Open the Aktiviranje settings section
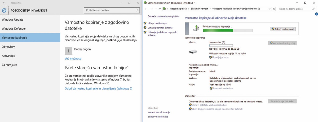This screenshot has width=318, height=122. (30, 56)
